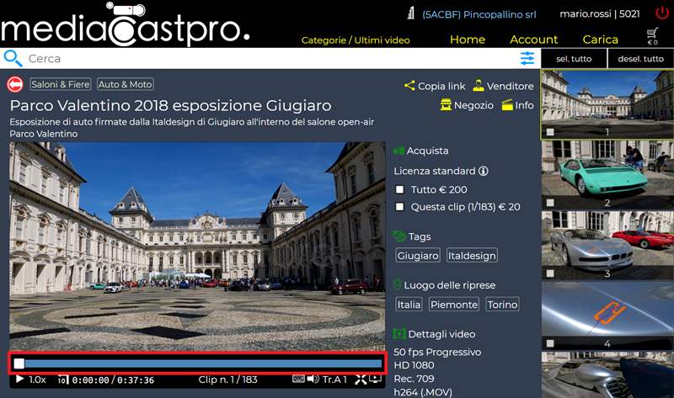The height and width of the screenshot is (398, 674).
Task: Go to Home menu item
Action: [x=468, y=40]
